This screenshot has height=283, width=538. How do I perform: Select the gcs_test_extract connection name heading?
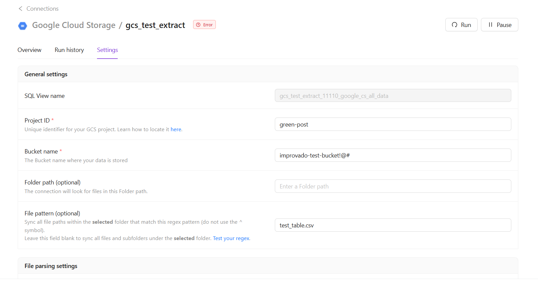pos(155,25)
